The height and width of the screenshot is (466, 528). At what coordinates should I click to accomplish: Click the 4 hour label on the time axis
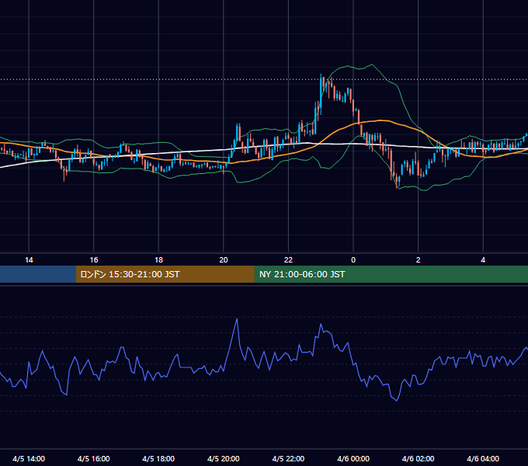pyautogui.click(x=483, y=260)
